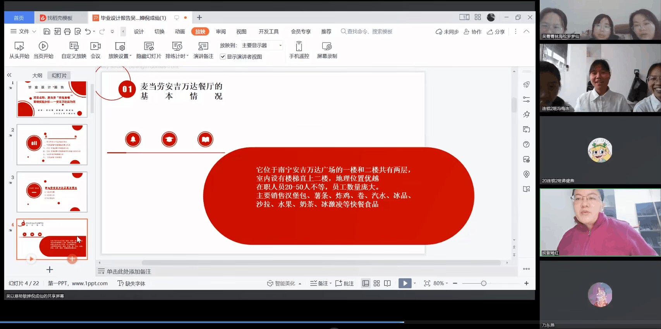Expand 智能美化 options in status bar
661x329 pixels.
[300, 284]
